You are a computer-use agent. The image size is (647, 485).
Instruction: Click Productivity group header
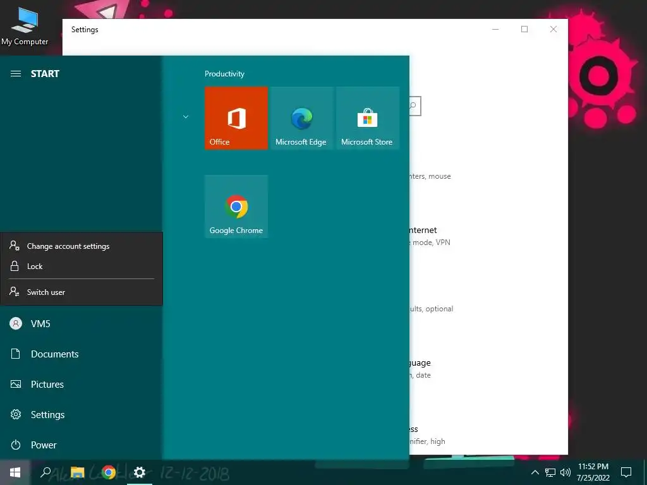click(x=224, y=74)
